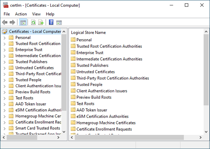This screenshot has height=149, width=210.
Task: Click the Export List toolbar icon
Action: 41,22
